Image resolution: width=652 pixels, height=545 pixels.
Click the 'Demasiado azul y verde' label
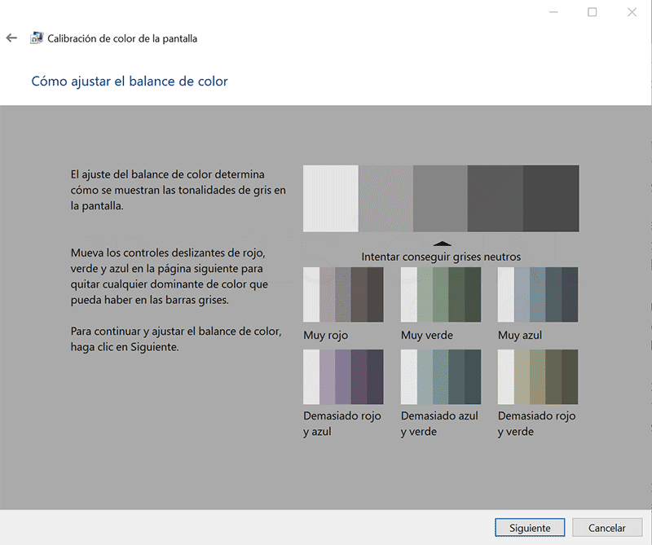(x=439, y=424)
